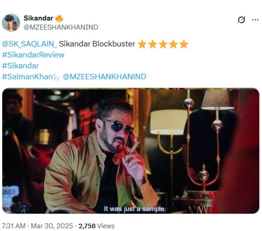
Task: Click the 7:31 AM timestamp
Action: click(14, 226)
